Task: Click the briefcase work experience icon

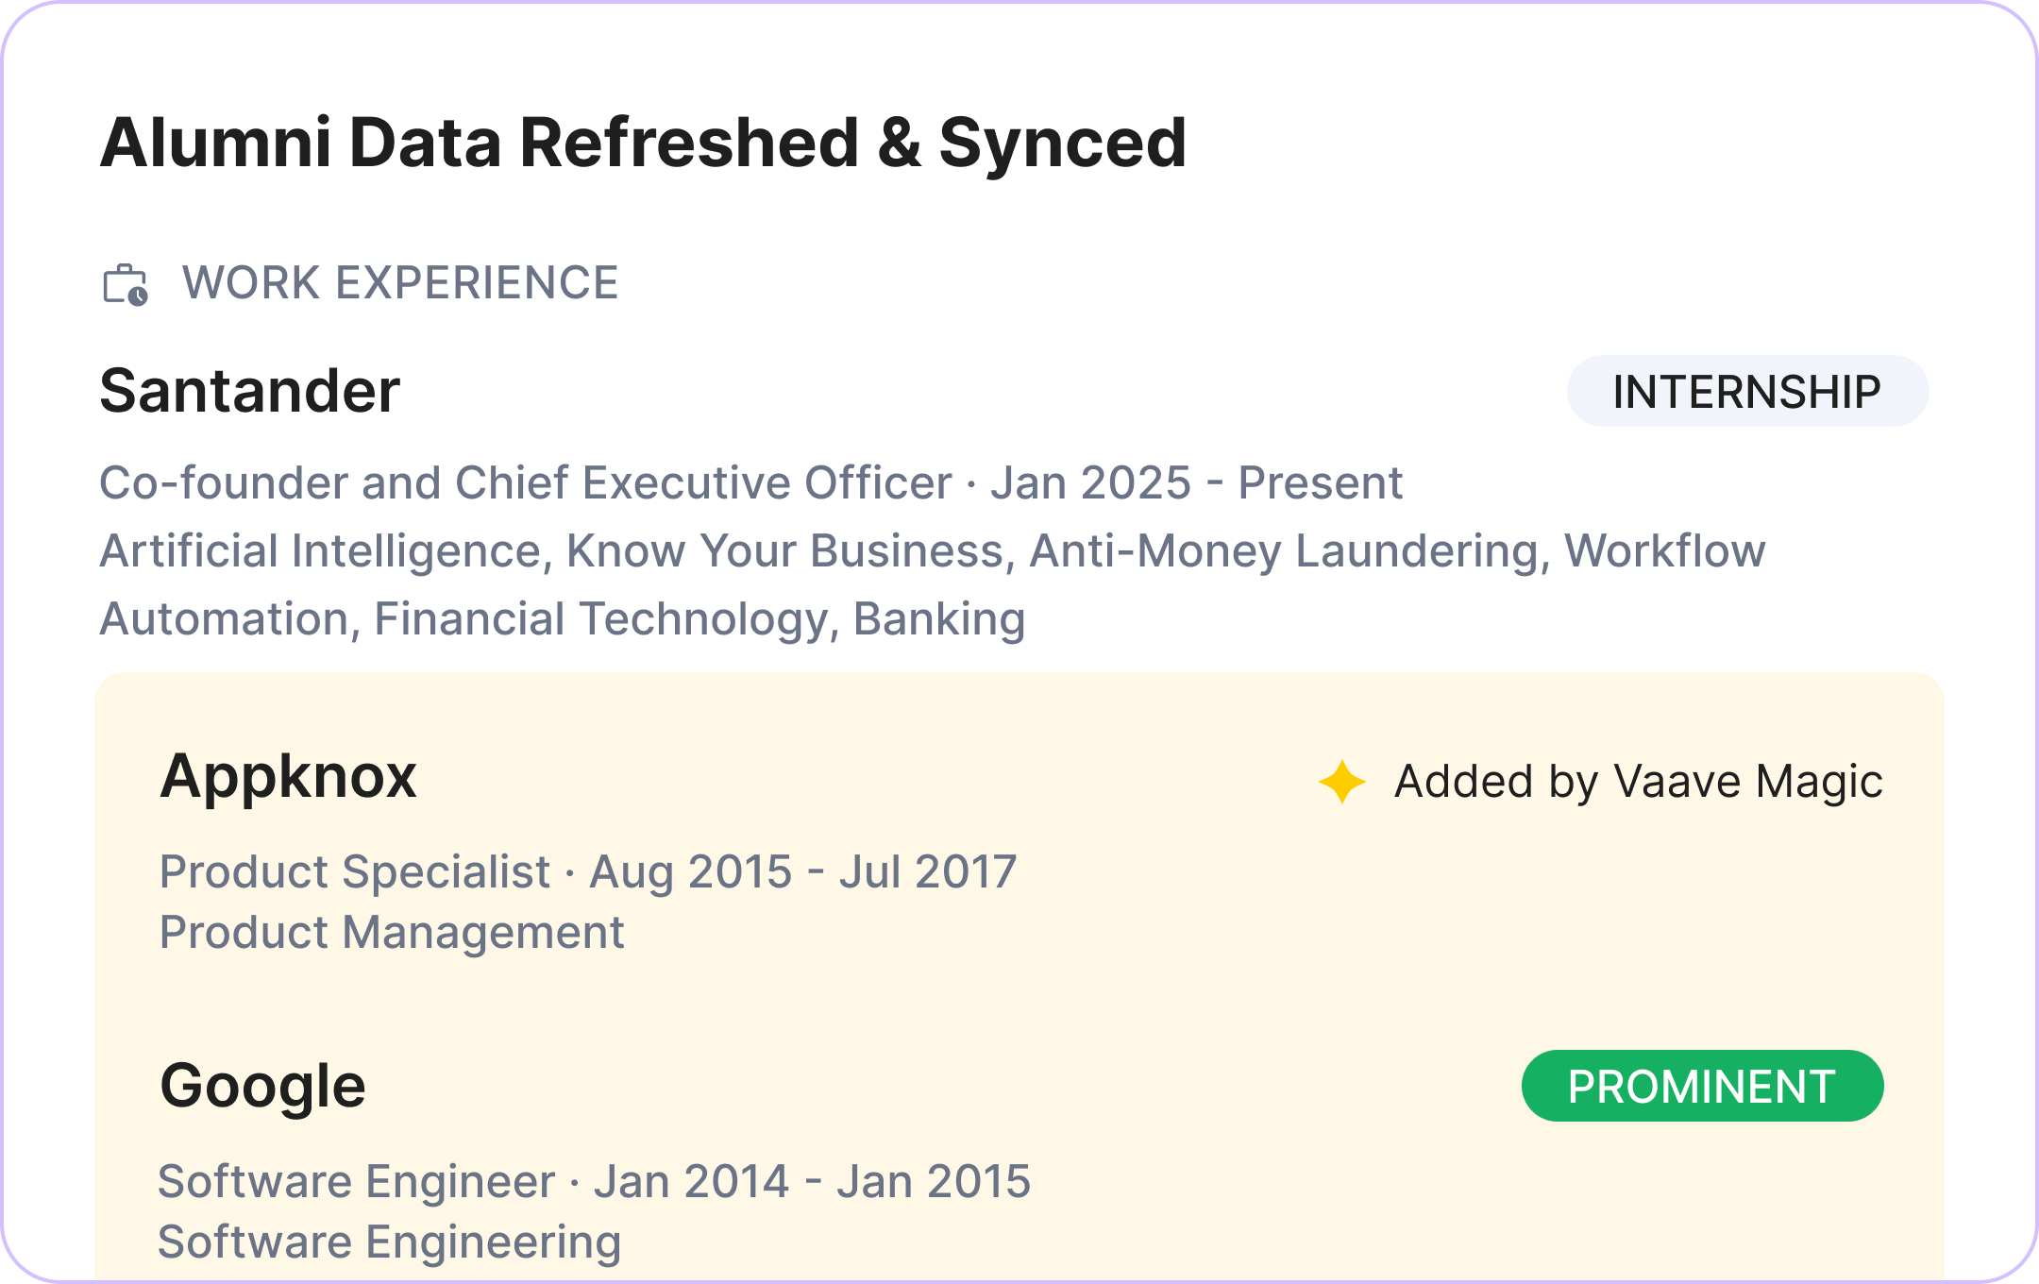Action: (x=126, y=284)
